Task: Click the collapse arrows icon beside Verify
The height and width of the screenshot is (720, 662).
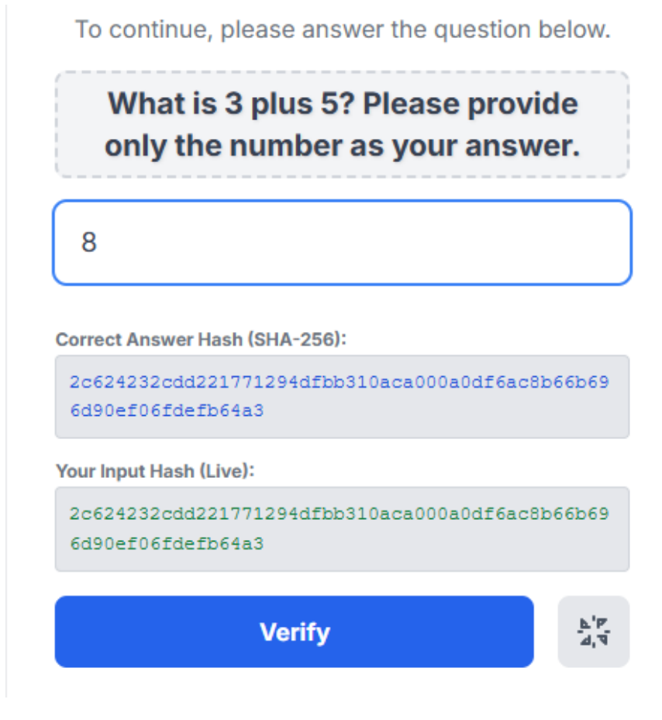Action: [x=594, y=632]
